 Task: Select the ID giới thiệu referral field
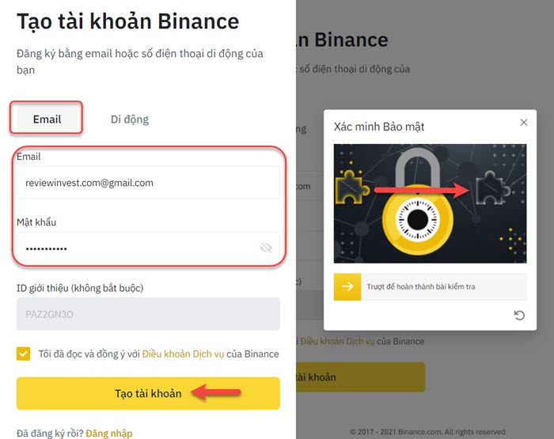point(148,314)
